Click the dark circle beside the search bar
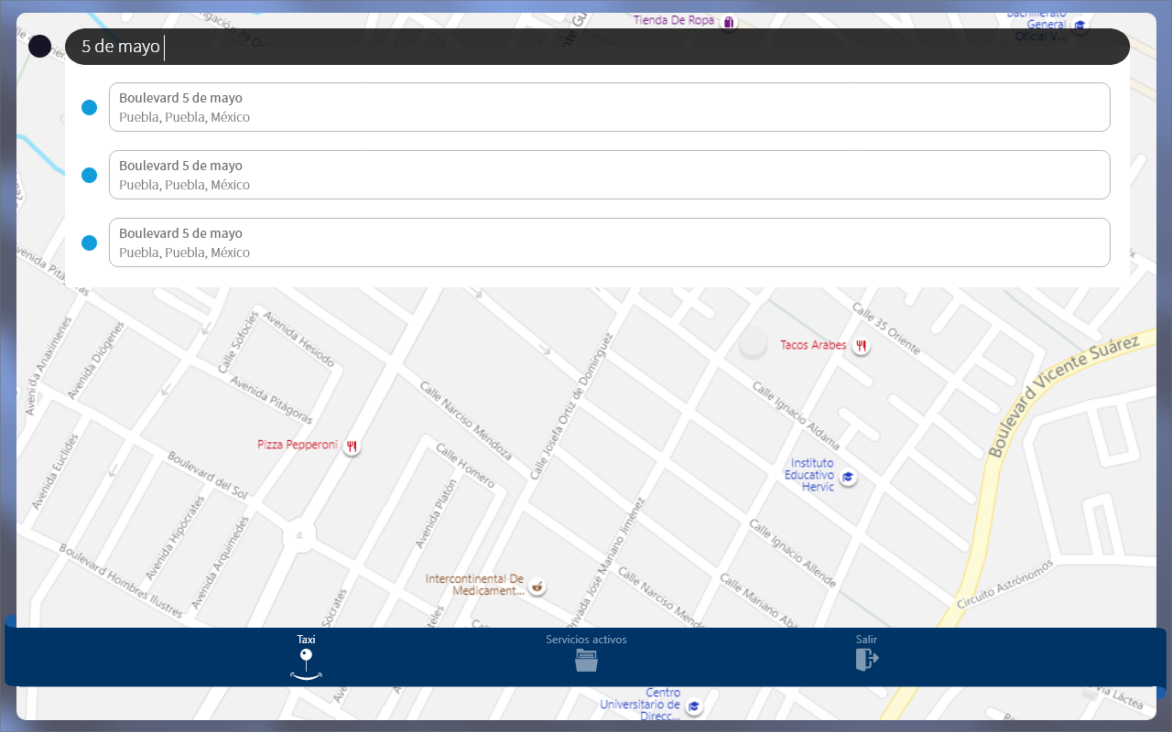Image resolution: width=1172 pixels, height=732 pixels. 39,47
